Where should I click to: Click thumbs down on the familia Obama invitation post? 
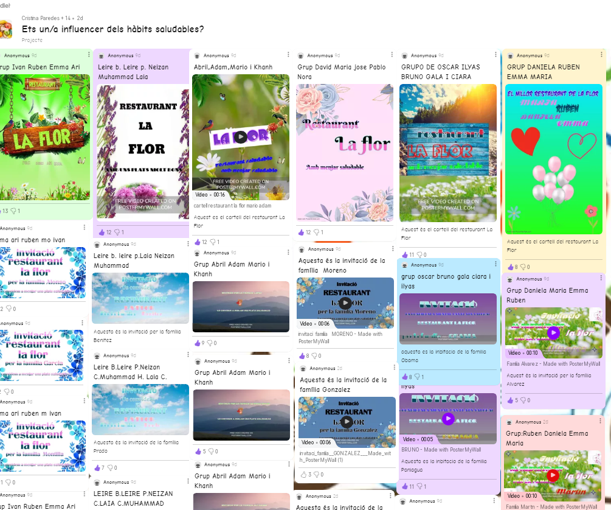418,377
